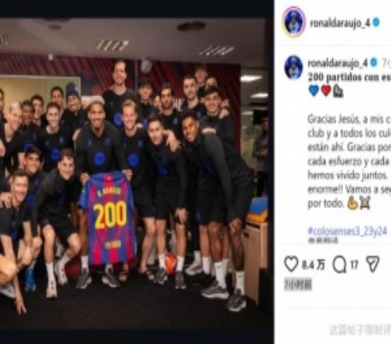Click the red heart emoji in the caption

tap(326, 91)
